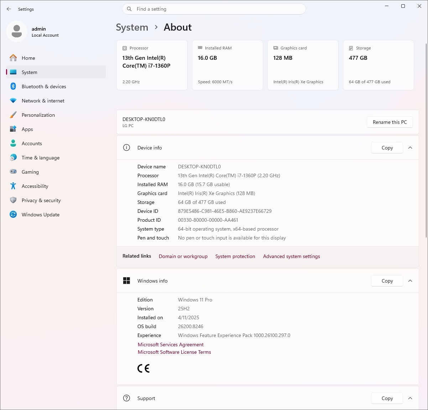Click Product ID 00330-80000-00000-AA461
The height and width of the screenshot is (410, 428).
[x=208, y=220]
